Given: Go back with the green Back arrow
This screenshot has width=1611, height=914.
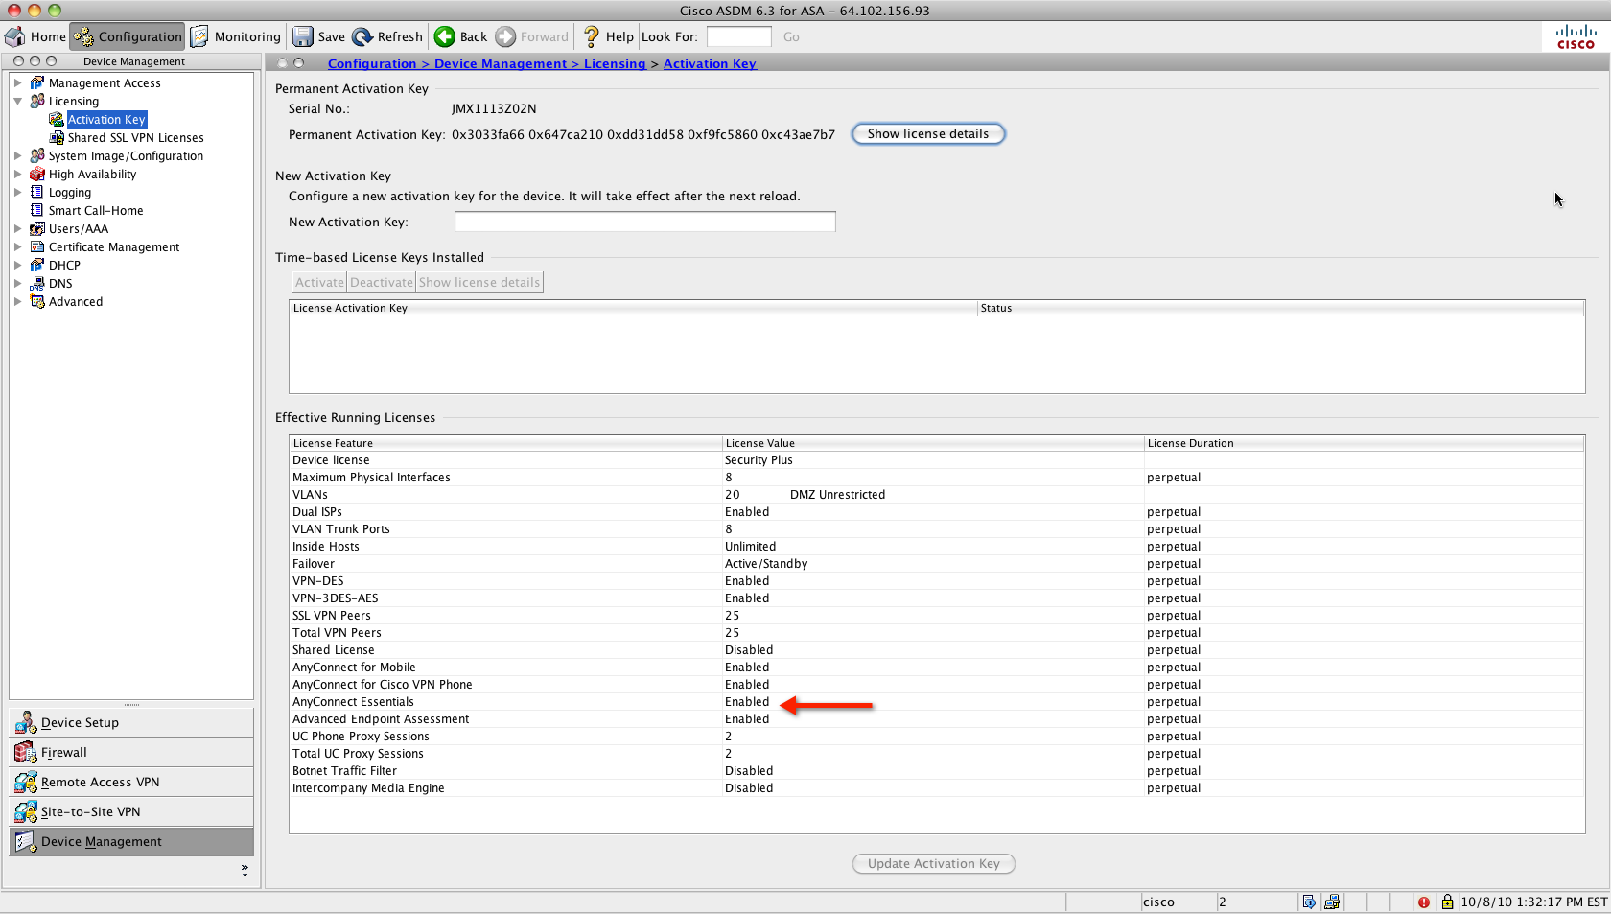Looking at the screenshot, I should coord(461,37).
